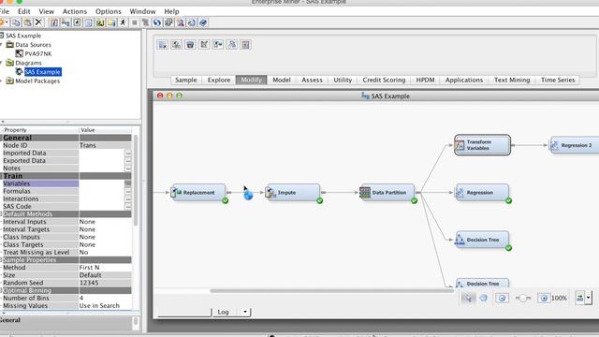Click the Log button

click(224, 312)
